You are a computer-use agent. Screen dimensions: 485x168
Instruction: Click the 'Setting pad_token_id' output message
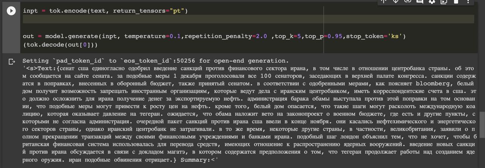coord(155,61)
